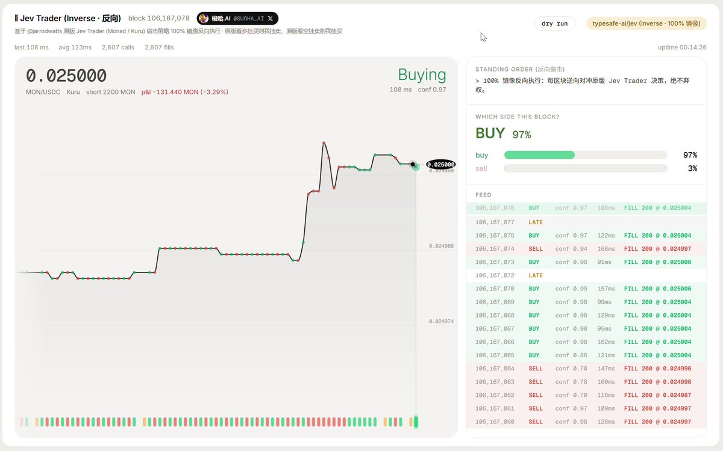The width and height of the screenshot is (723, 451).
Task: Click the FEED section heading
Action: pos(483,195)
